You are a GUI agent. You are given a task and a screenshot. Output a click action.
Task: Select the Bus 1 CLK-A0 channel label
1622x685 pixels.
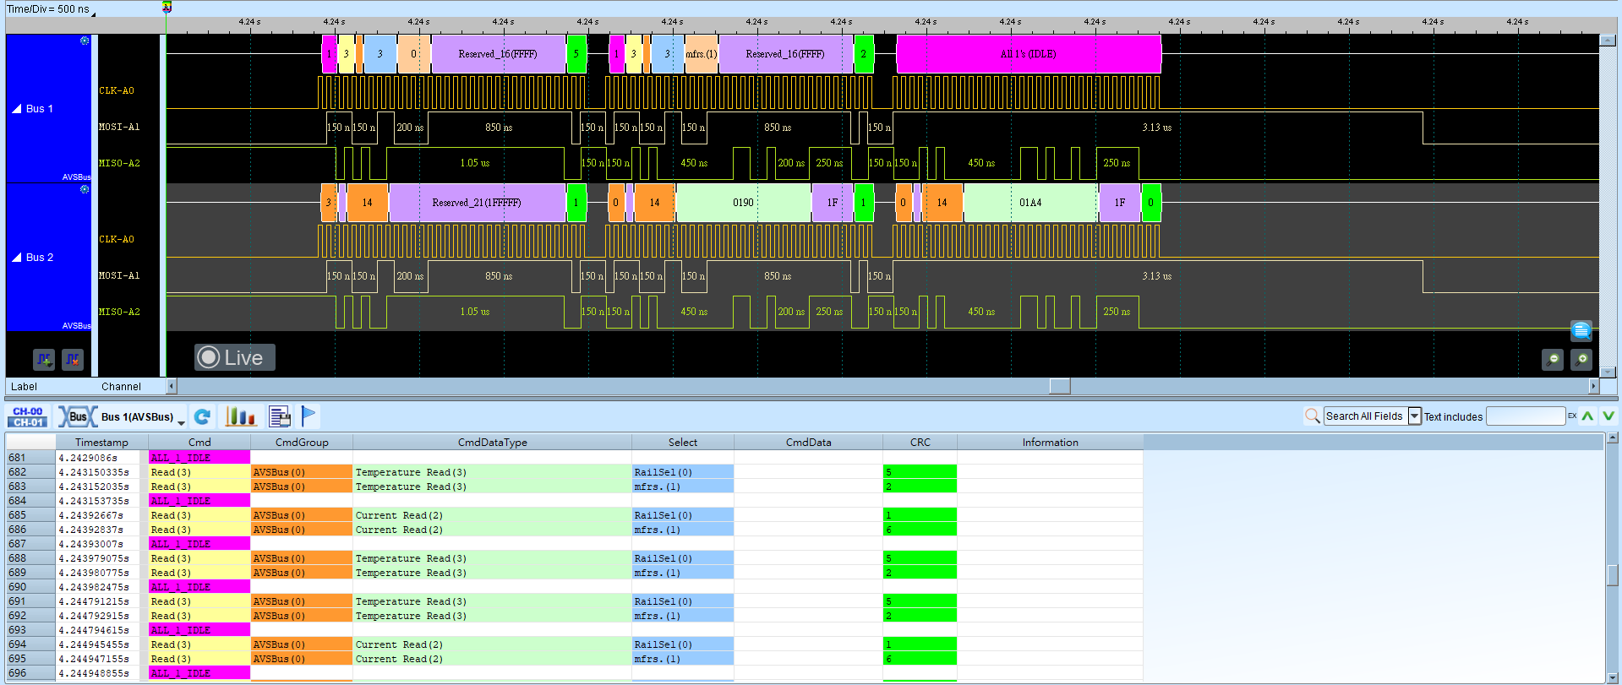pos(117,90)
